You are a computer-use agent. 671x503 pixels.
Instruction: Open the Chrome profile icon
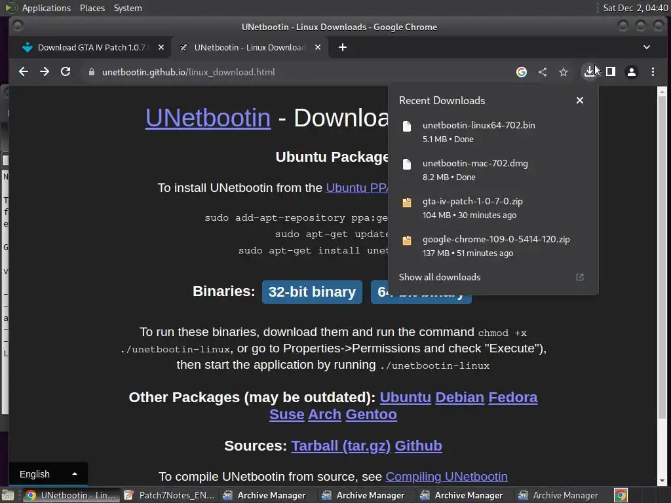point(631,72)
